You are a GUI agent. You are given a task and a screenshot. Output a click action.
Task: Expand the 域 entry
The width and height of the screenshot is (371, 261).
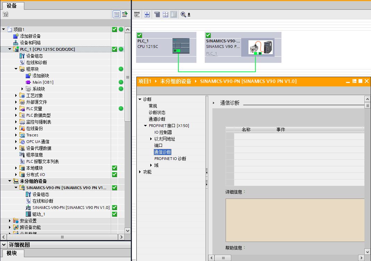tap(151, 165)
